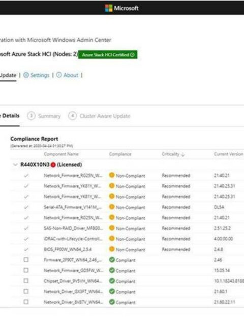Go to step 4 Cluster Aware Update

pos(99,116)
